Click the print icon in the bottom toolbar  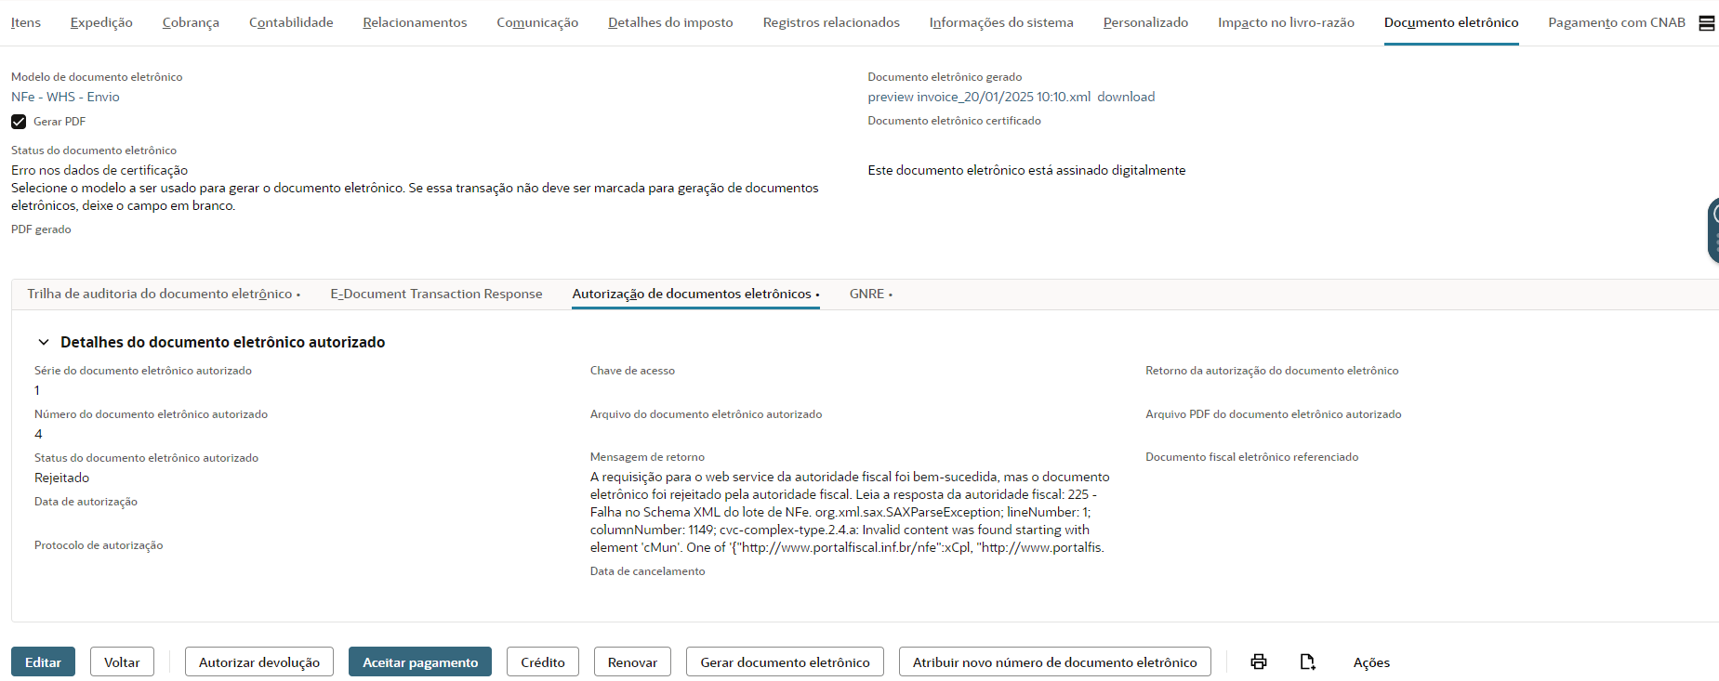1258,661
